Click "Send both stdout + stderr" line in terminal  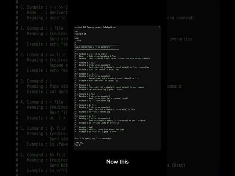coord(117,121)
